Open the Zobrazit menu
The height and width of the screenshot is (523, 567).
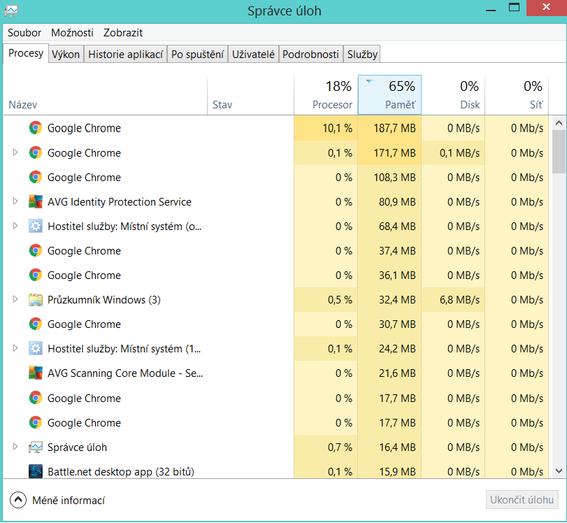[x=123, y=33]
